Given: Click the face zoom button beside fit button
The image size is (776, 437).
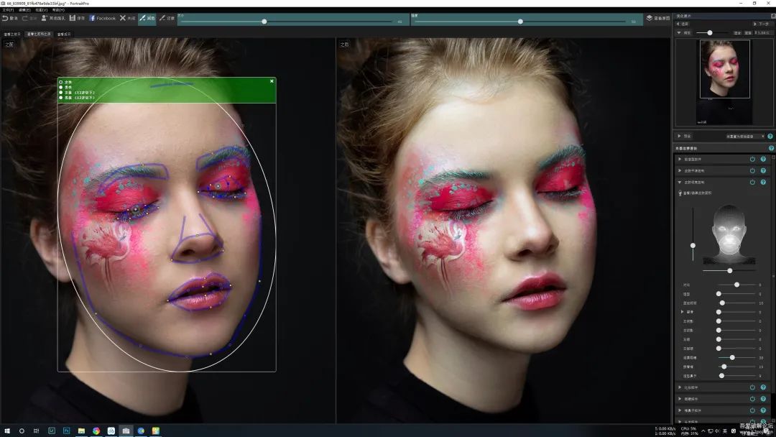Looking at the screenshot, I should [748, 32].
